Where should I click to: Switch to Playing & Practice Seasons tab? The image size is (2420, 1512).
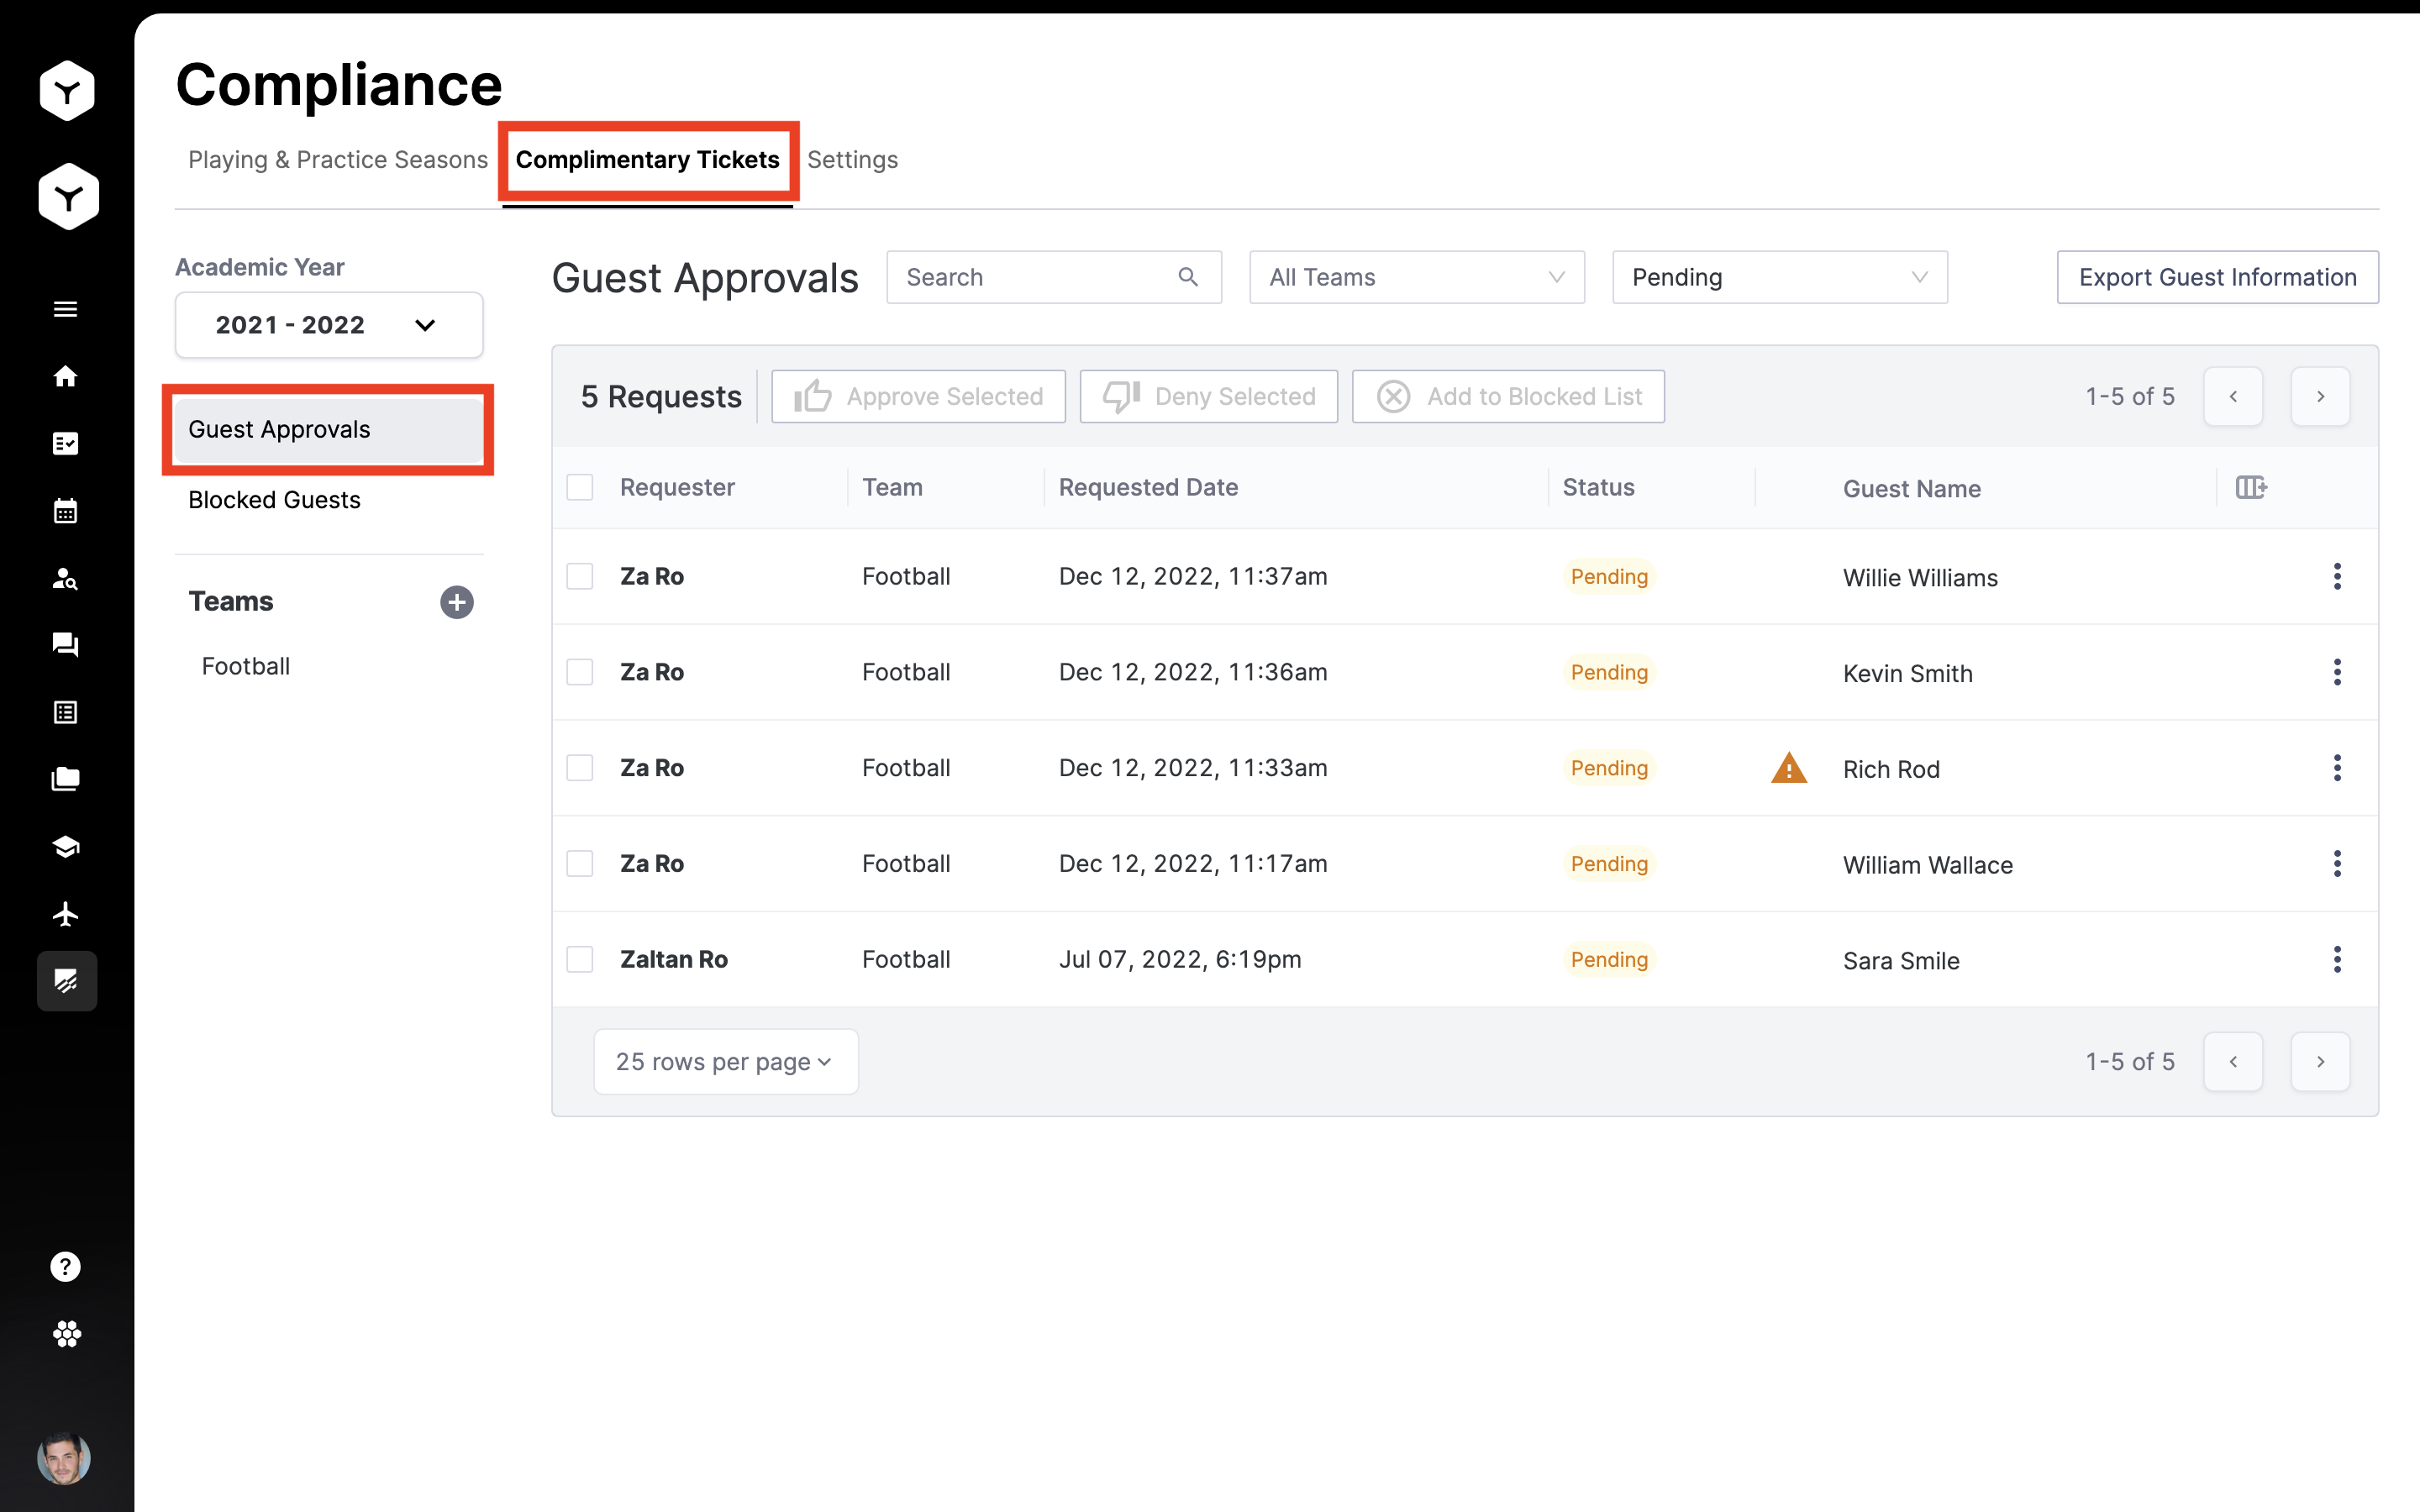[338, 160]
